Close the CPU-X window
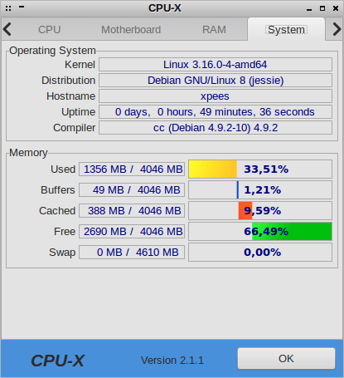344x378 pixels. (336, 8)
